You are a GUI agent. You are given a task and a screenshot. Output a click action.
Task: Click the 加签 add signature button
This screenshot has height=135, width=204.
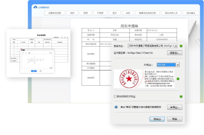coord(128,13)
